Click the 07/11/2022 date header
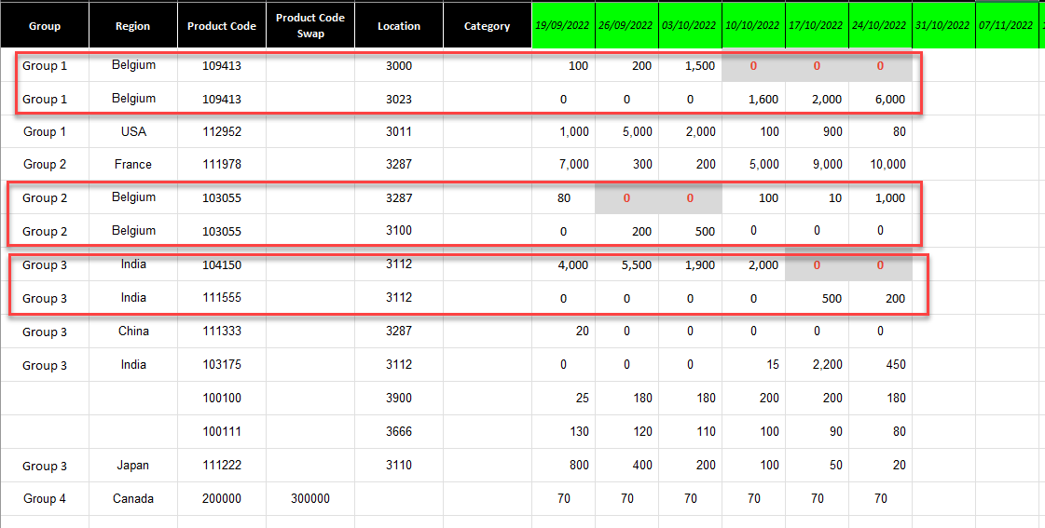The image size is (1045, 528). [1007, 26]
